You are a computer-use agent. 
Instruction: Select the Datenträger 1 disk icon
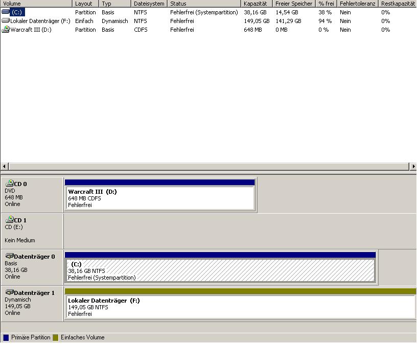9,292
